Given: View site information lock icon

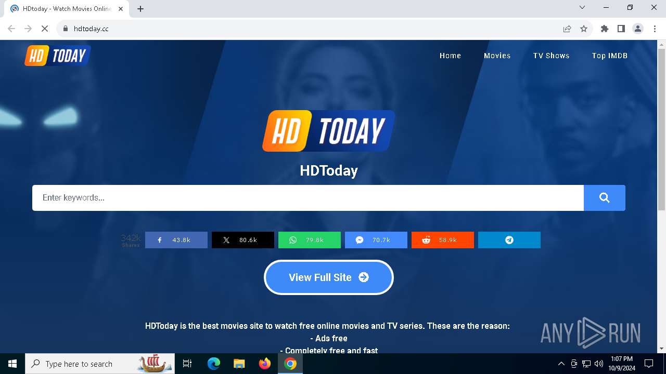Looking at the screenshot, I should pos(65,29).
